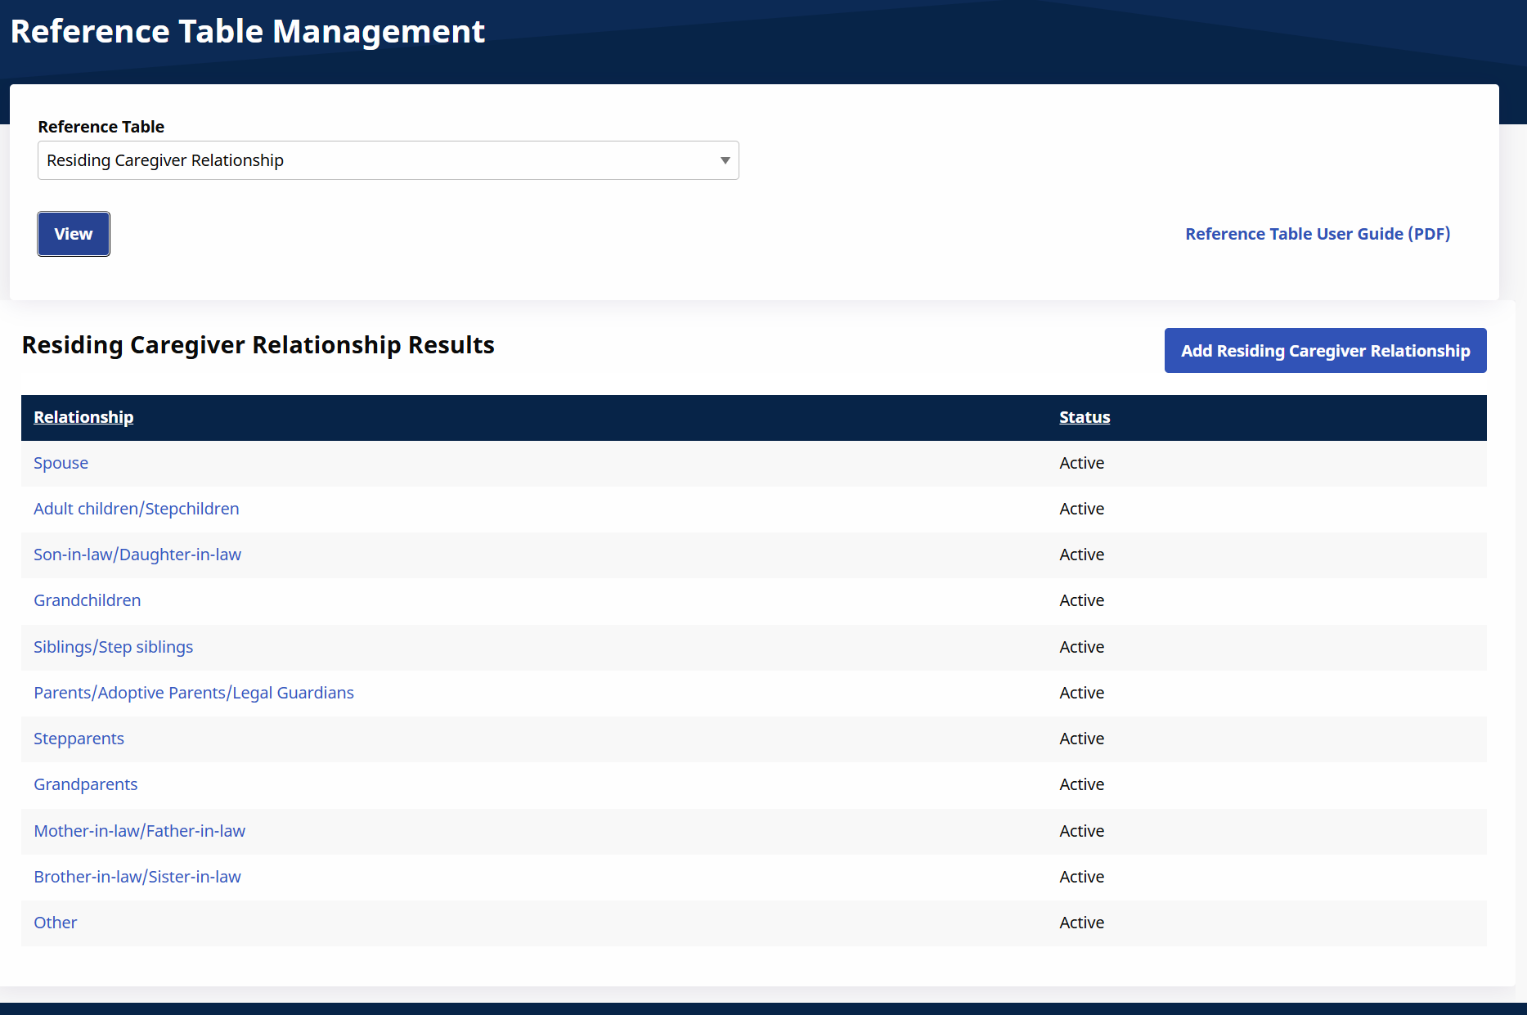Open the Grandchildren relationship

click(87, 600)
